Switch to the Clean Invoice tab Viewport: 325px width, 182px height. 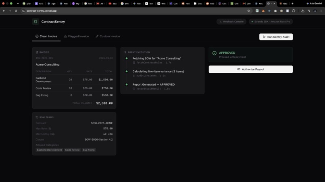(46, 36)
